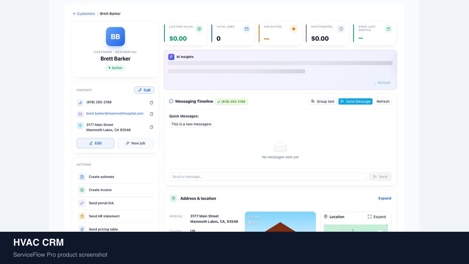Select Send portal link action

pos(115,203)
